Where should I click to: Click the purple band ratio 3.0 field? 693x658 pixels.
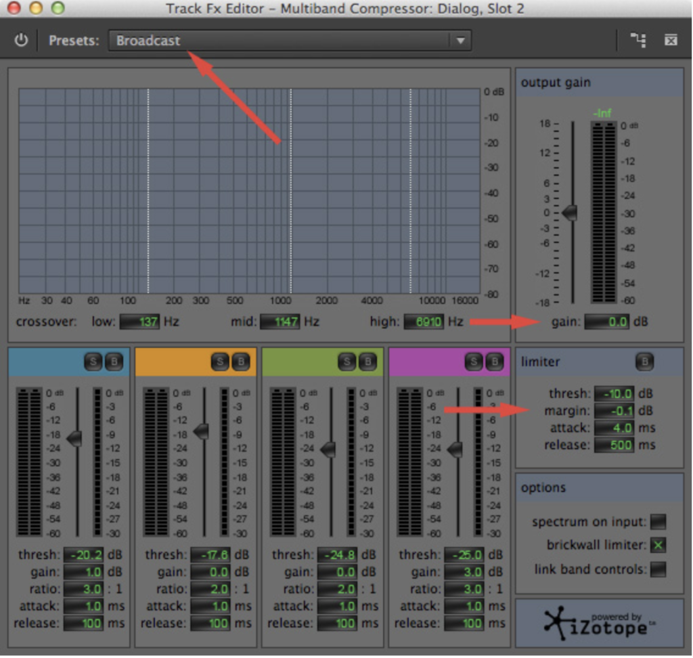point(464,589)
